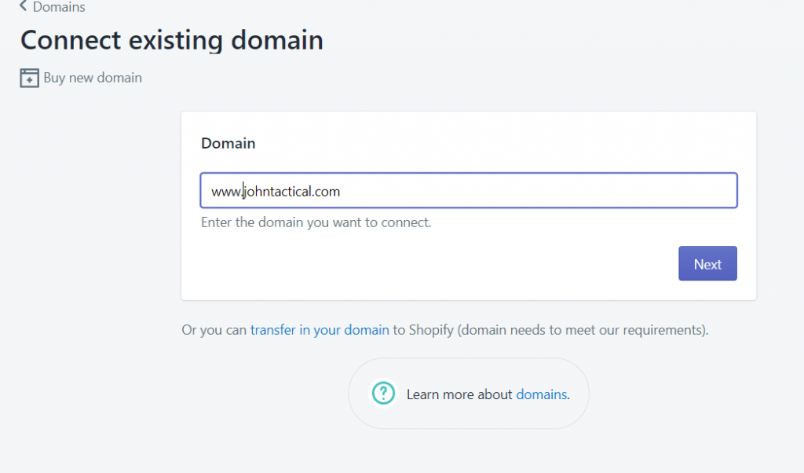Click the Connect existing domain heading
Image resolution: width=804 pixels, height=473 pixels.
tap(172, 40)
